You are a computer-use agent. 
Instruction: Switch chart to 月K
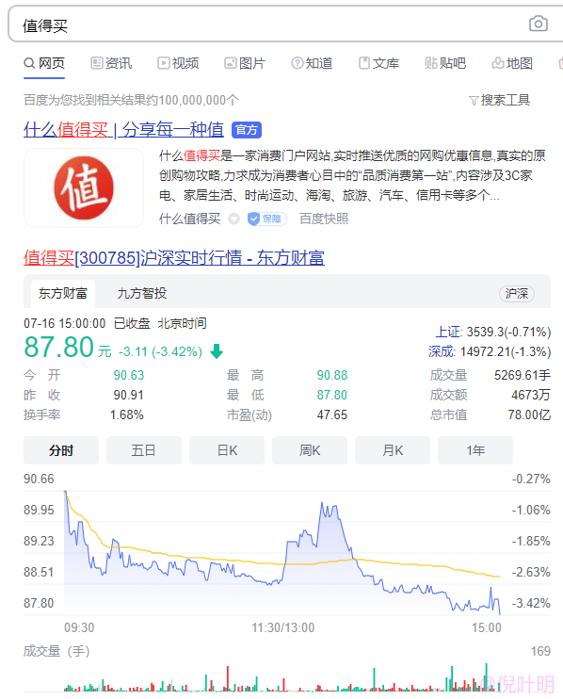point(393,450)
